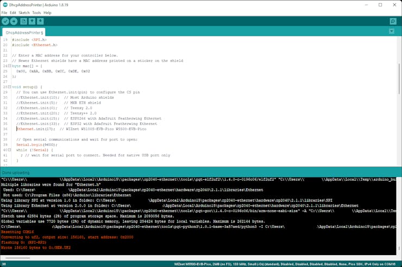This screenshot has width=402, height=267.
Task: Click 'Global variables use 7720 bytes' line
Action: tap(133, 221)
